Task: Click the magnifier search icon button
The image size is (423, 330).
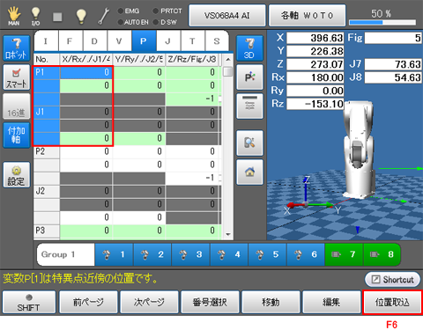Action: click(x=249, y=143)
